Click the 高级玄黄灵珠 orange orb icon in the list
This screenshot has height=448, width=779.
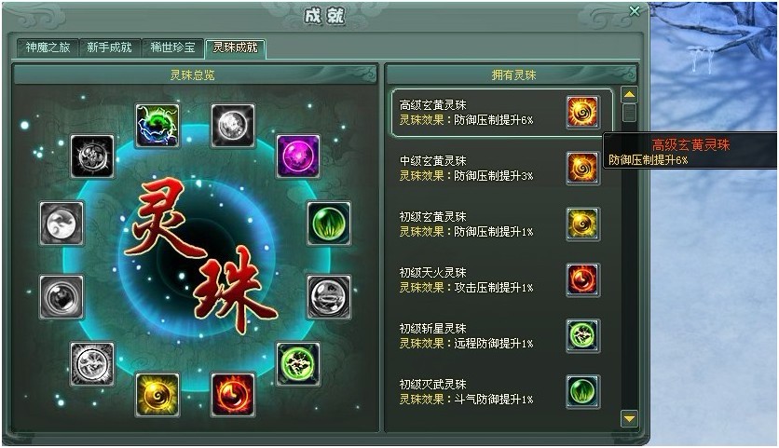(582, 113)
